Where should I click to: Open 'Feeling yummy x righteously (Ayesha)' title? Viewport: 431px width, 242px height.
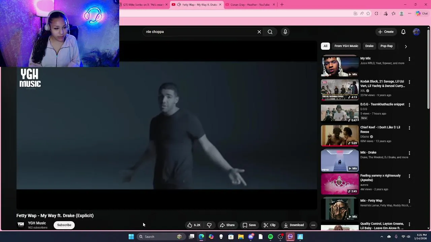(380, 178)
